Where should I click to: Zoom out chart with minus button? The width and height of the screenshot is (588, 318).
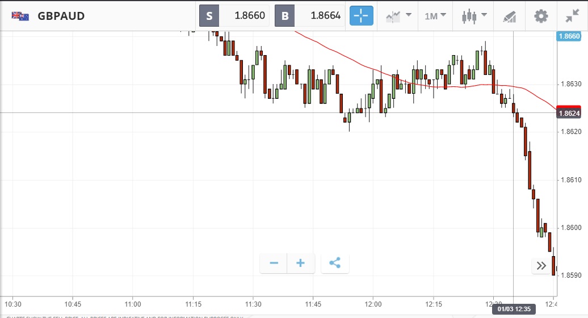click(x=274, y=263)
